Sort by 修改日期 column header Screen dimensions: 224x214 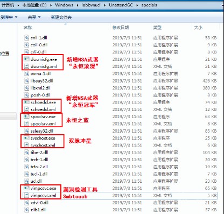point(121,27)
